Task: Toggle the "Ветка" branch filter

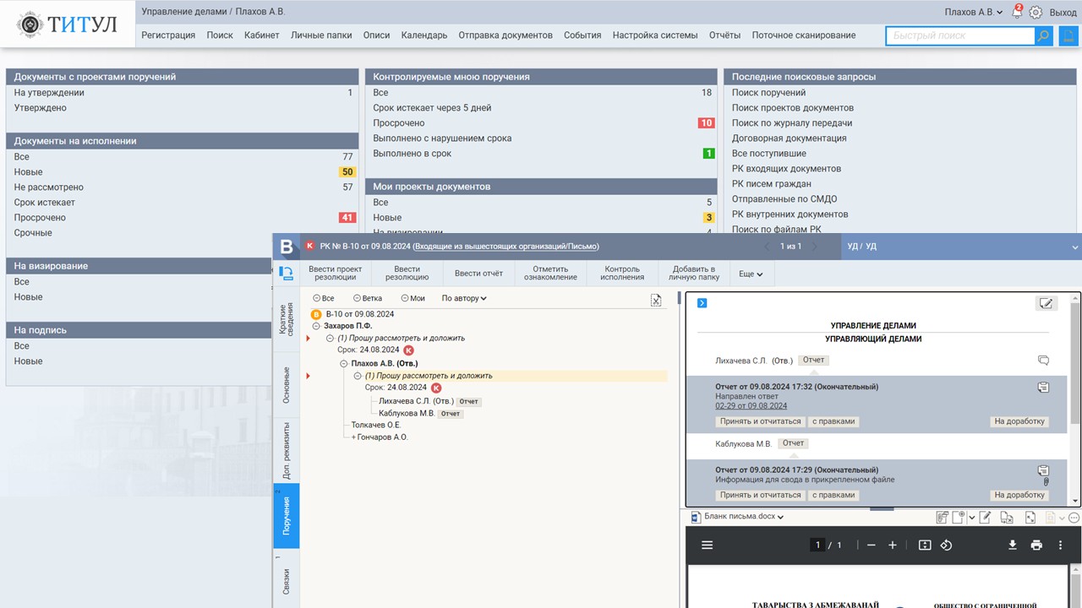Action: click(368, 298)
